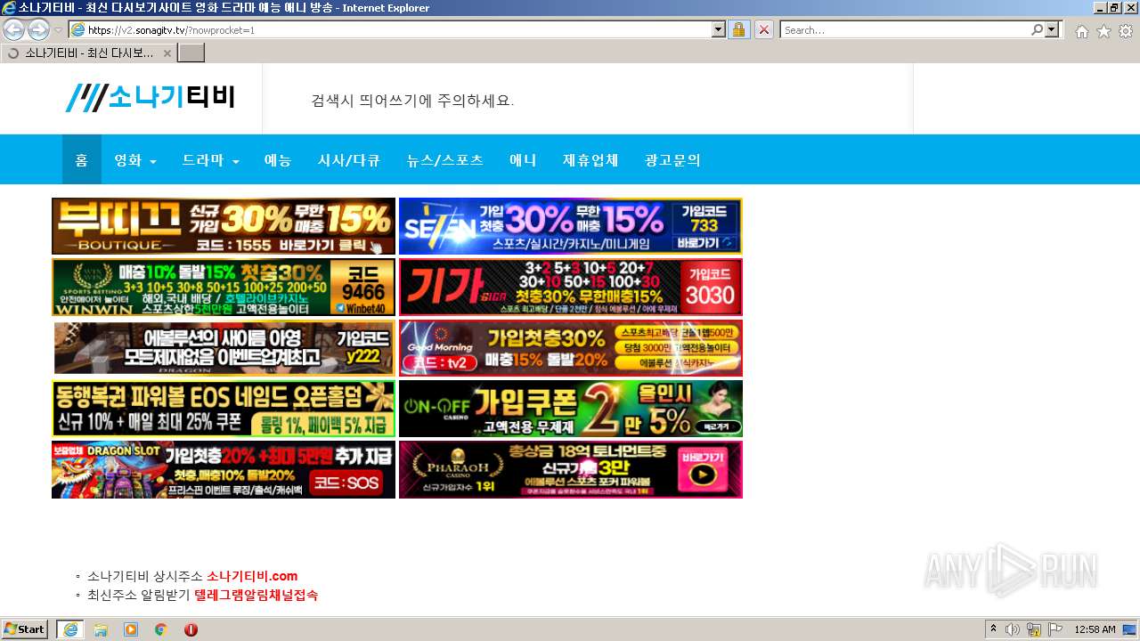
Task: Click the 소나기티비 site logo
Action: click(x=150, y=97)
